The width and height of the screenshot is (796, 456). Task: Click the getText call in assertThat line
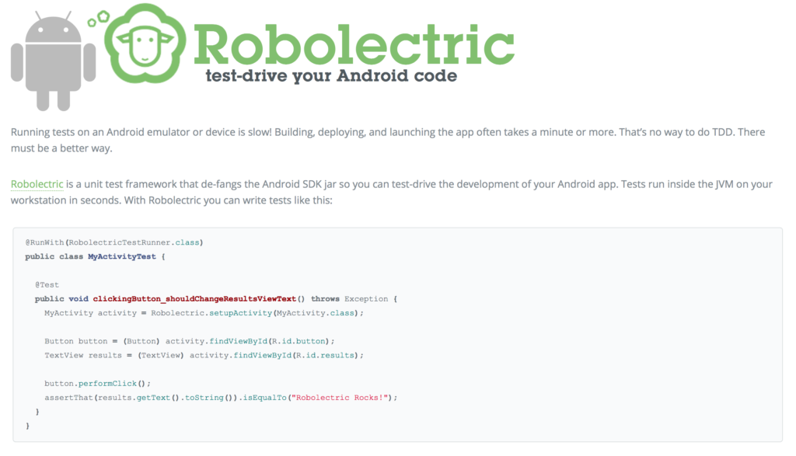[x=153, y=398]
